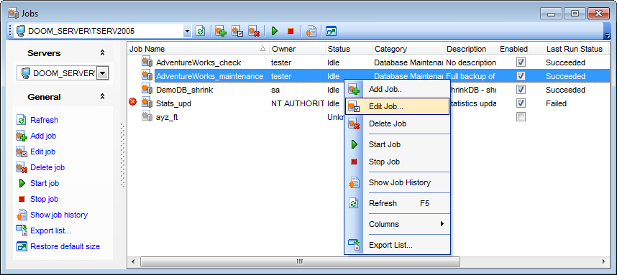Toggle Enabled checkbox for AdventureWorks_check

(x=521, y=62)
